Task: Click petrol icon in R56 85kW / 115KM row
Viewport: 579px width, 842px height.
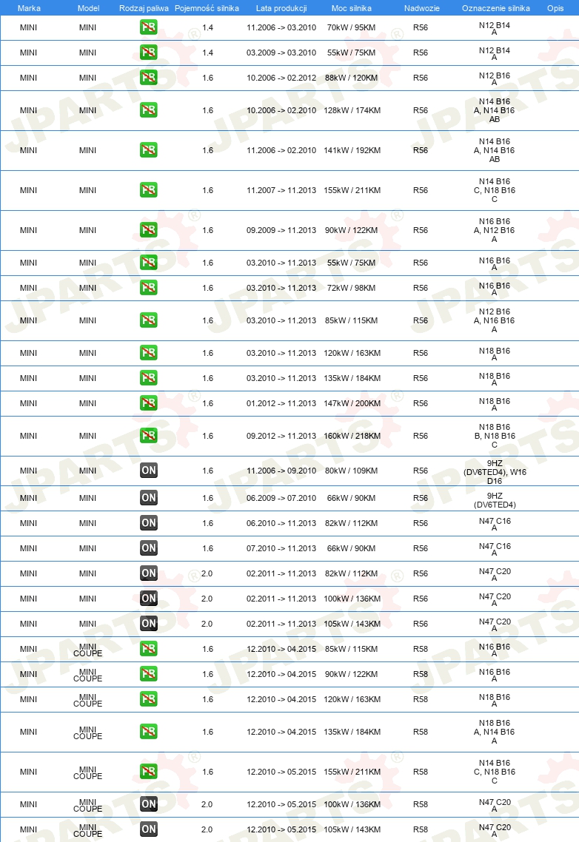Action: 148,320
